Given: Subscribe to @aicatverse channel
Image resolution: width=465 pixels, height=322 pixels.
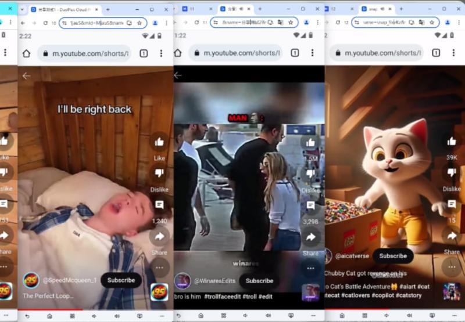Looking at the screenshot, I should [x=393, y=256].
